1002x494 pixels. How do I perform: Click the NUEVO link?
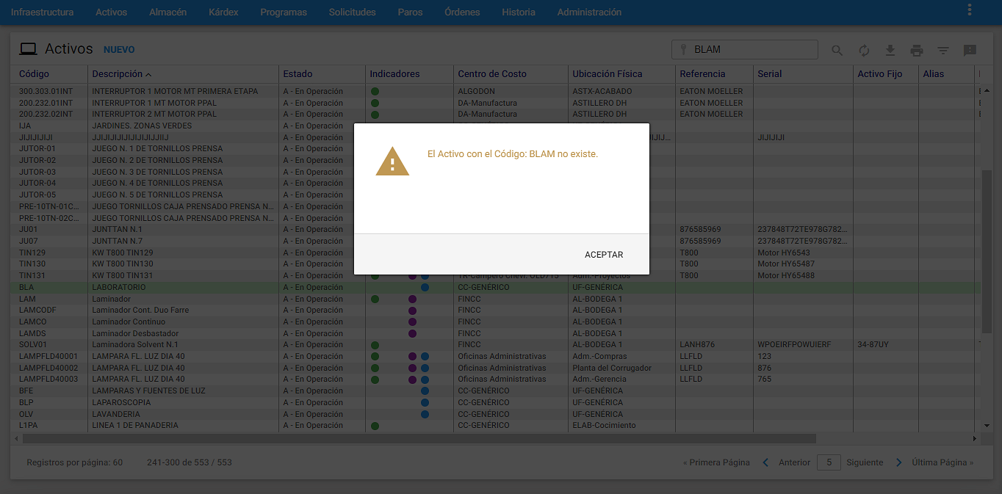(119, 50)
